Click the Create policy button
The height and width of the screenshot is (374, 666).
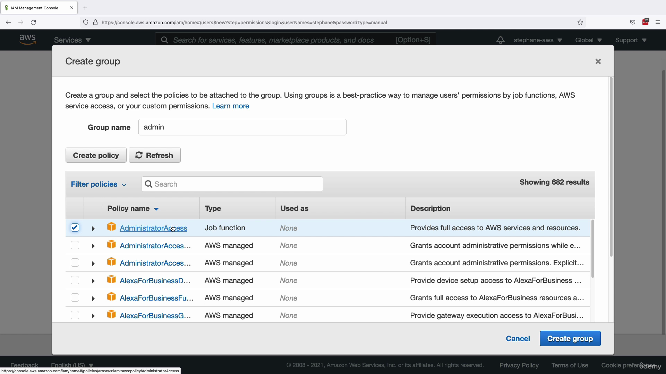pyautogui.click(x=96, y=155)
